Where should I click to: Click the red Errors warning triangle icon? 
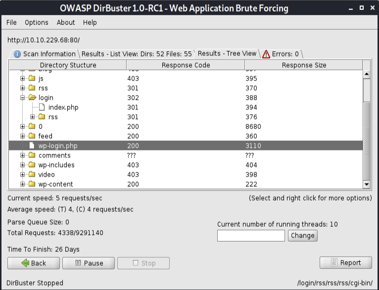pos(266,54)
